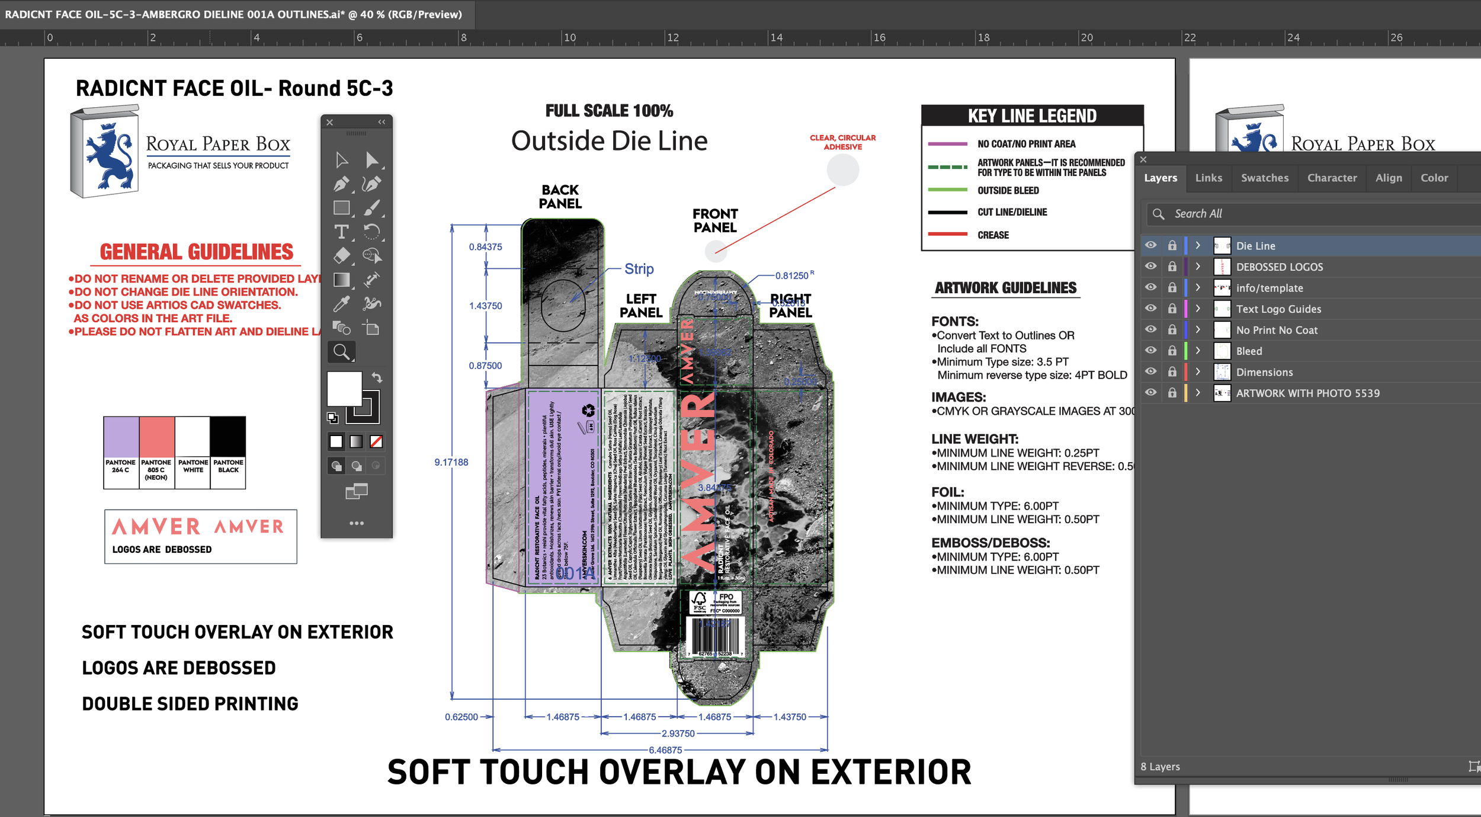Image resolution: width=1481 pixels, height=817 pixels.
Task: Expand the DEBOSSED LOGOS layer
Action: point(1198,267)
